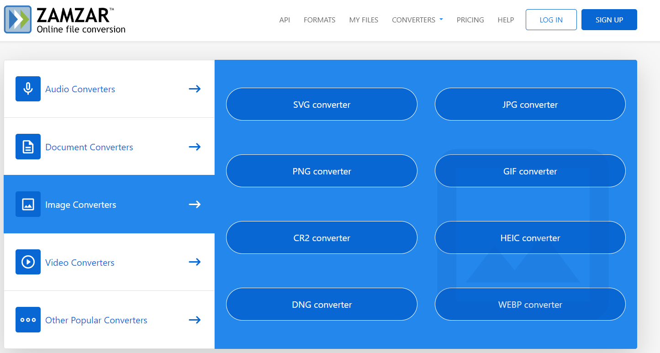Open the GIF converter
660x353 pixels.
point(530,171)
